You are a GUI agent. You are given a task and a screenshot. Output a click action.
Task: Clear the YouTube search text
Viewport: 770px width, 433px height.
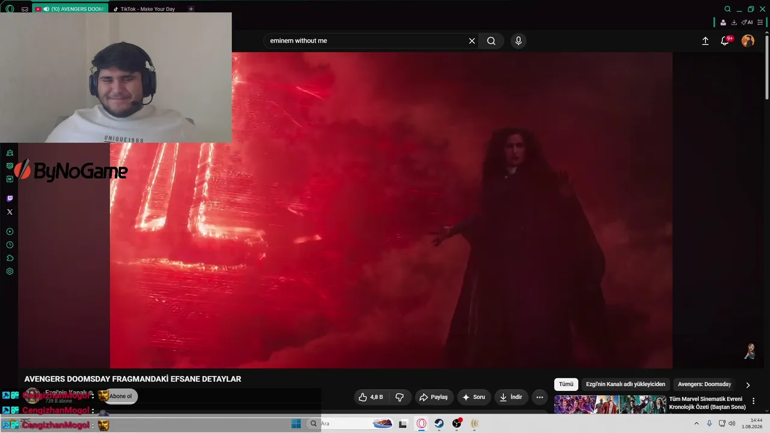click(472, 41)
